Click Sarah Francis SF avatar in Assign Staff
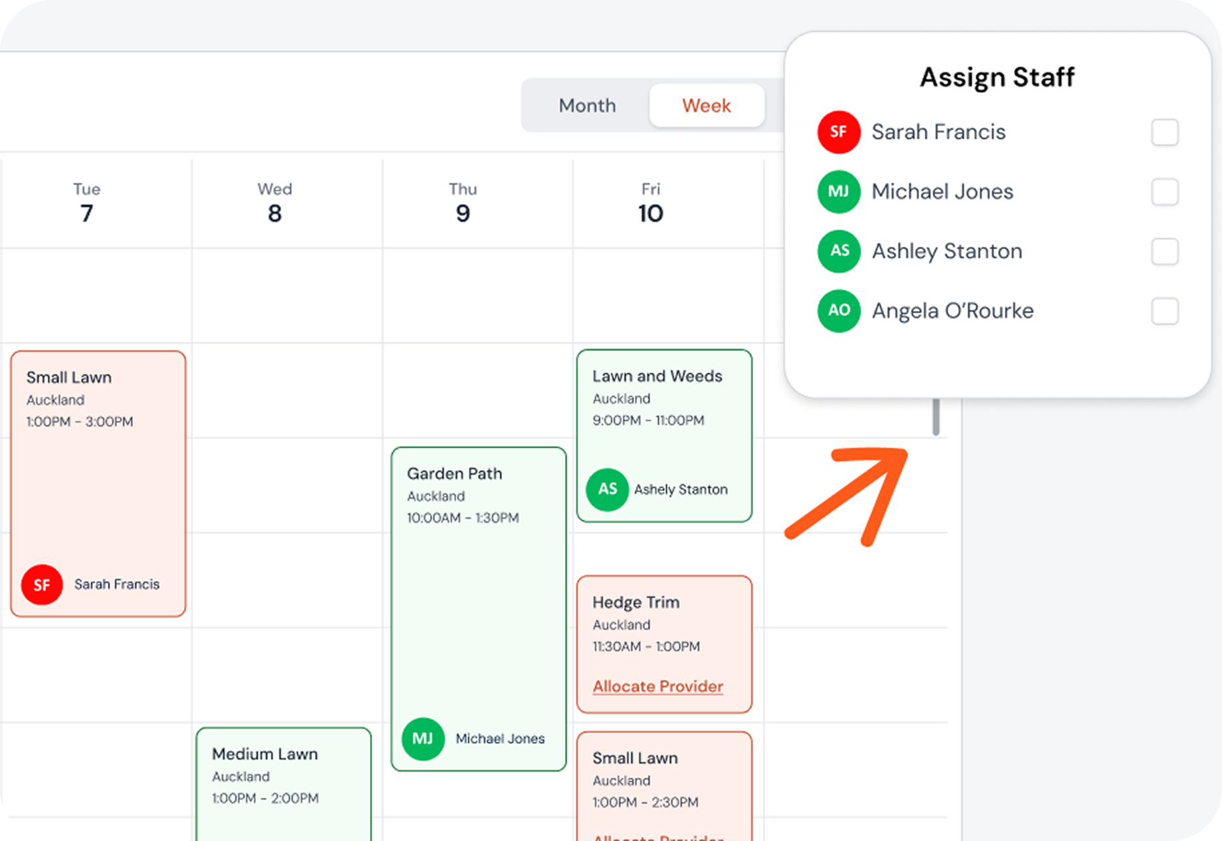The width and height of the screenshot is (1222, 841). 838,132
